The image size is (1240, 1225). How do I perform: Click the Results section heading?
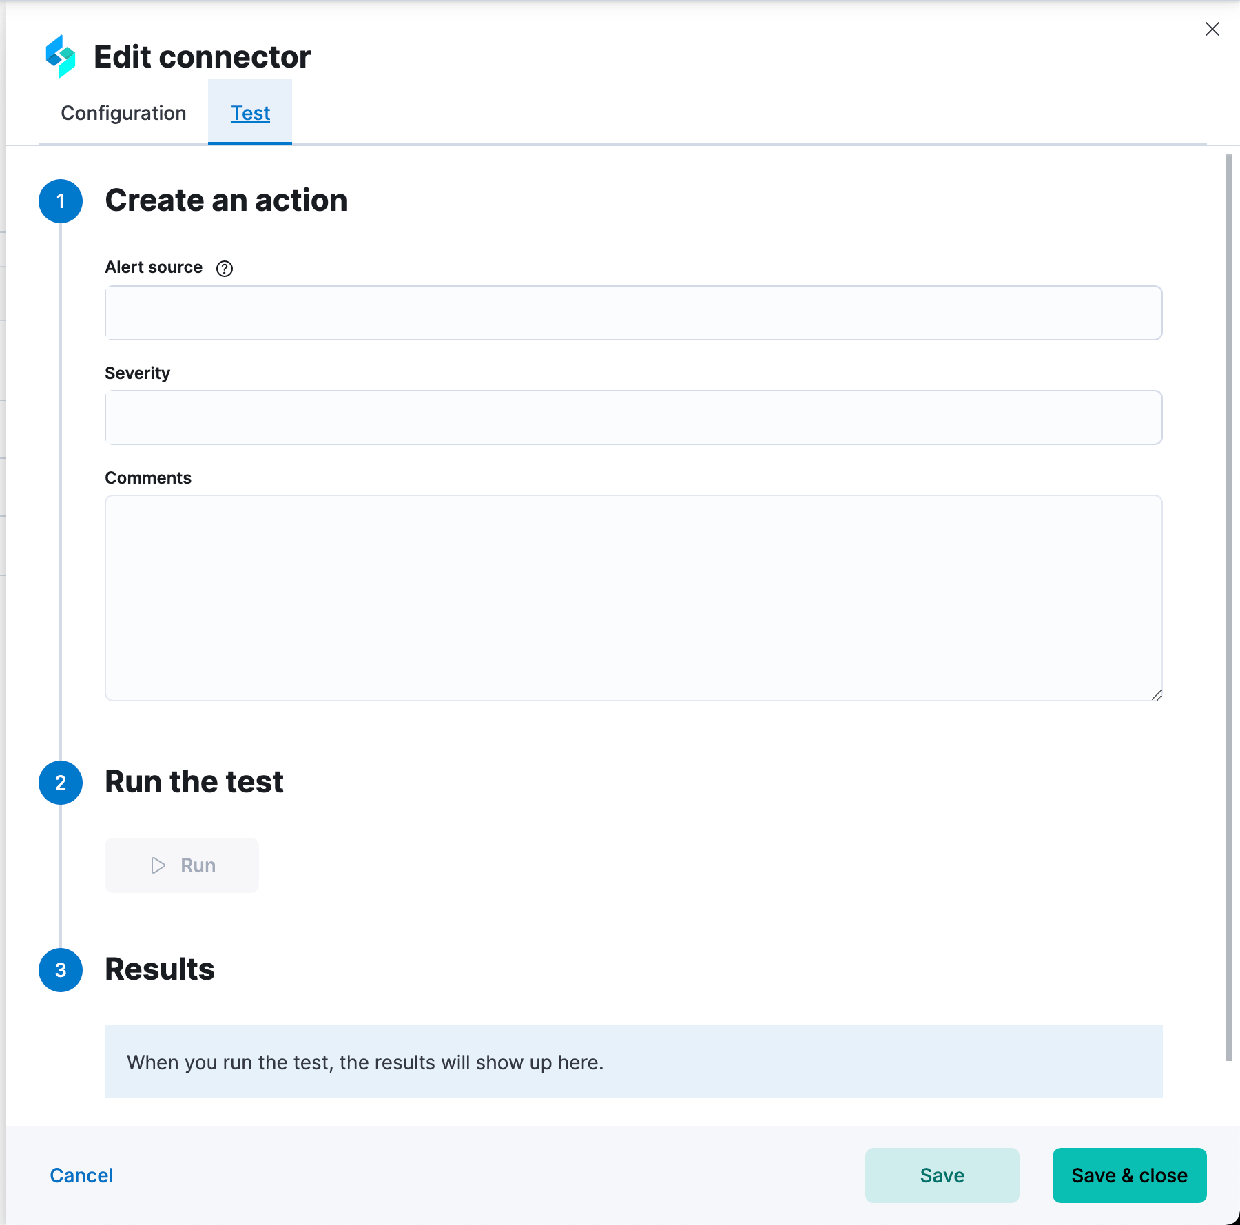pos(159,970)
